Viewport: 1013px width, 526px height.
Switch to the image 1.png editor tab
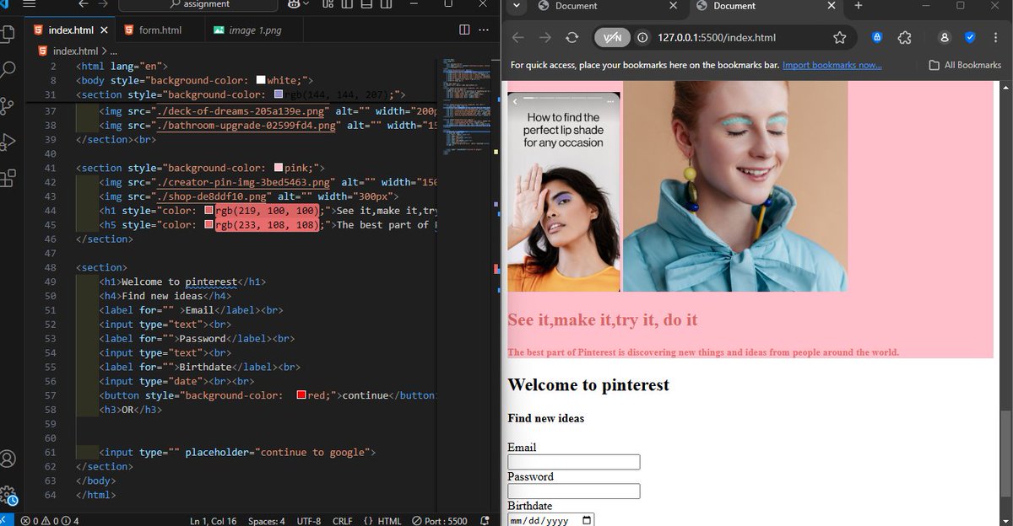click(x=255, y=30)
